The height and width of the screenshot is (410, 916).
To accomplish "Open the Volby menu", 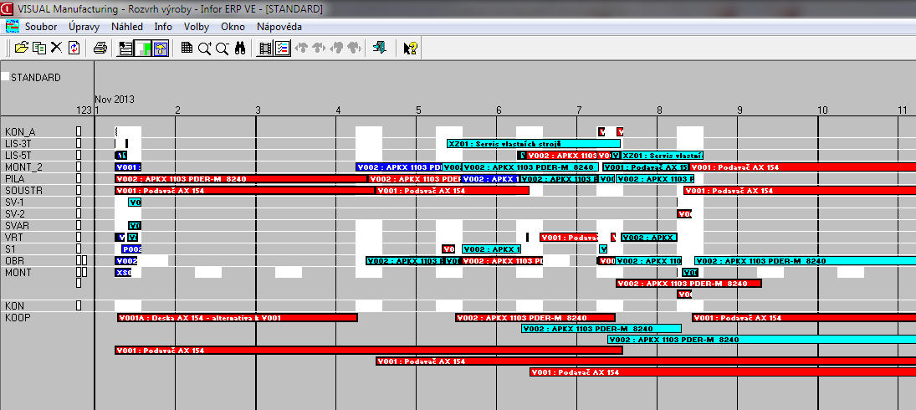I will 197,27.
